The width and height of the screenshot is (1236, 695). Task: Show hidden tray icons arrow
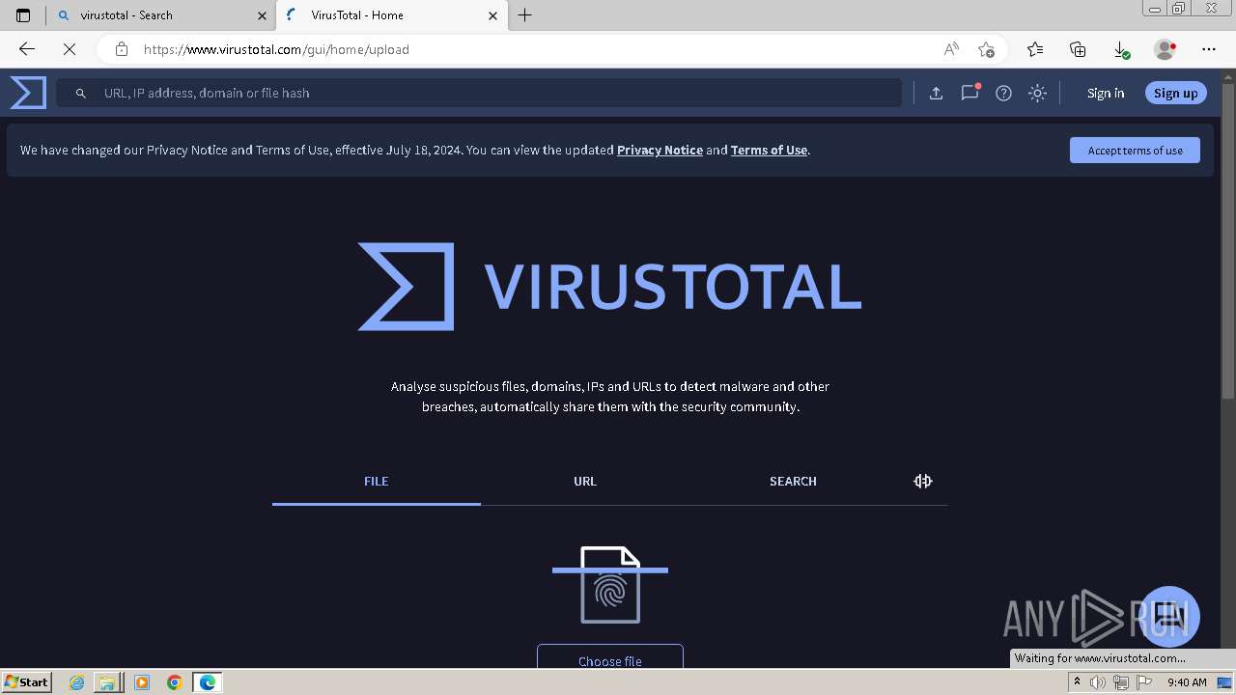(x=1077, y=682)
